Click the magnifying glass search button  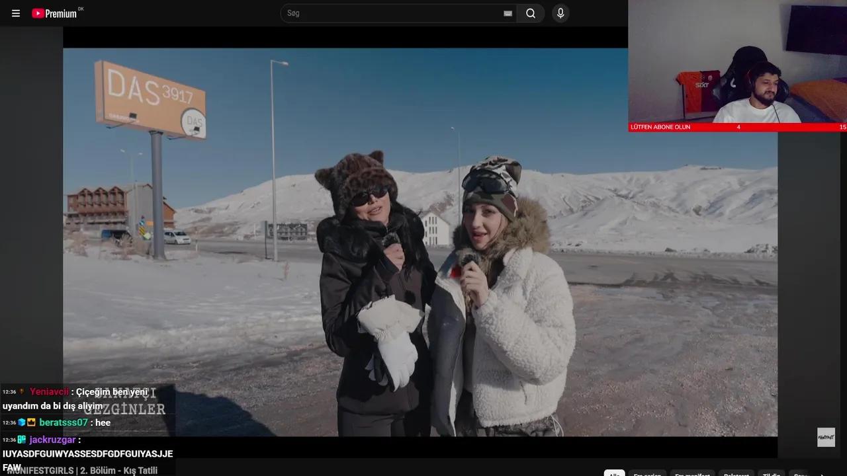[531, 13]
